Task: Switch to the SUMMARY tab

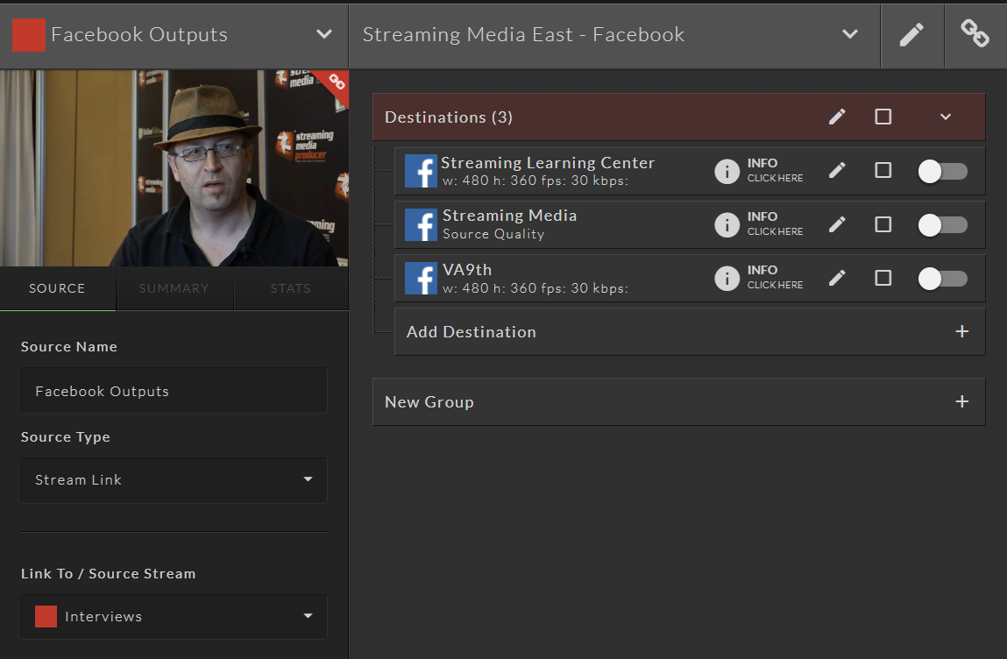Action: click(x=174, y=288)
